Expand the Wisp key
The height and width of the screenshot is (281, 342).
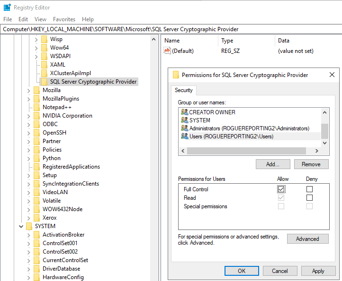click(x=36, y=40)
